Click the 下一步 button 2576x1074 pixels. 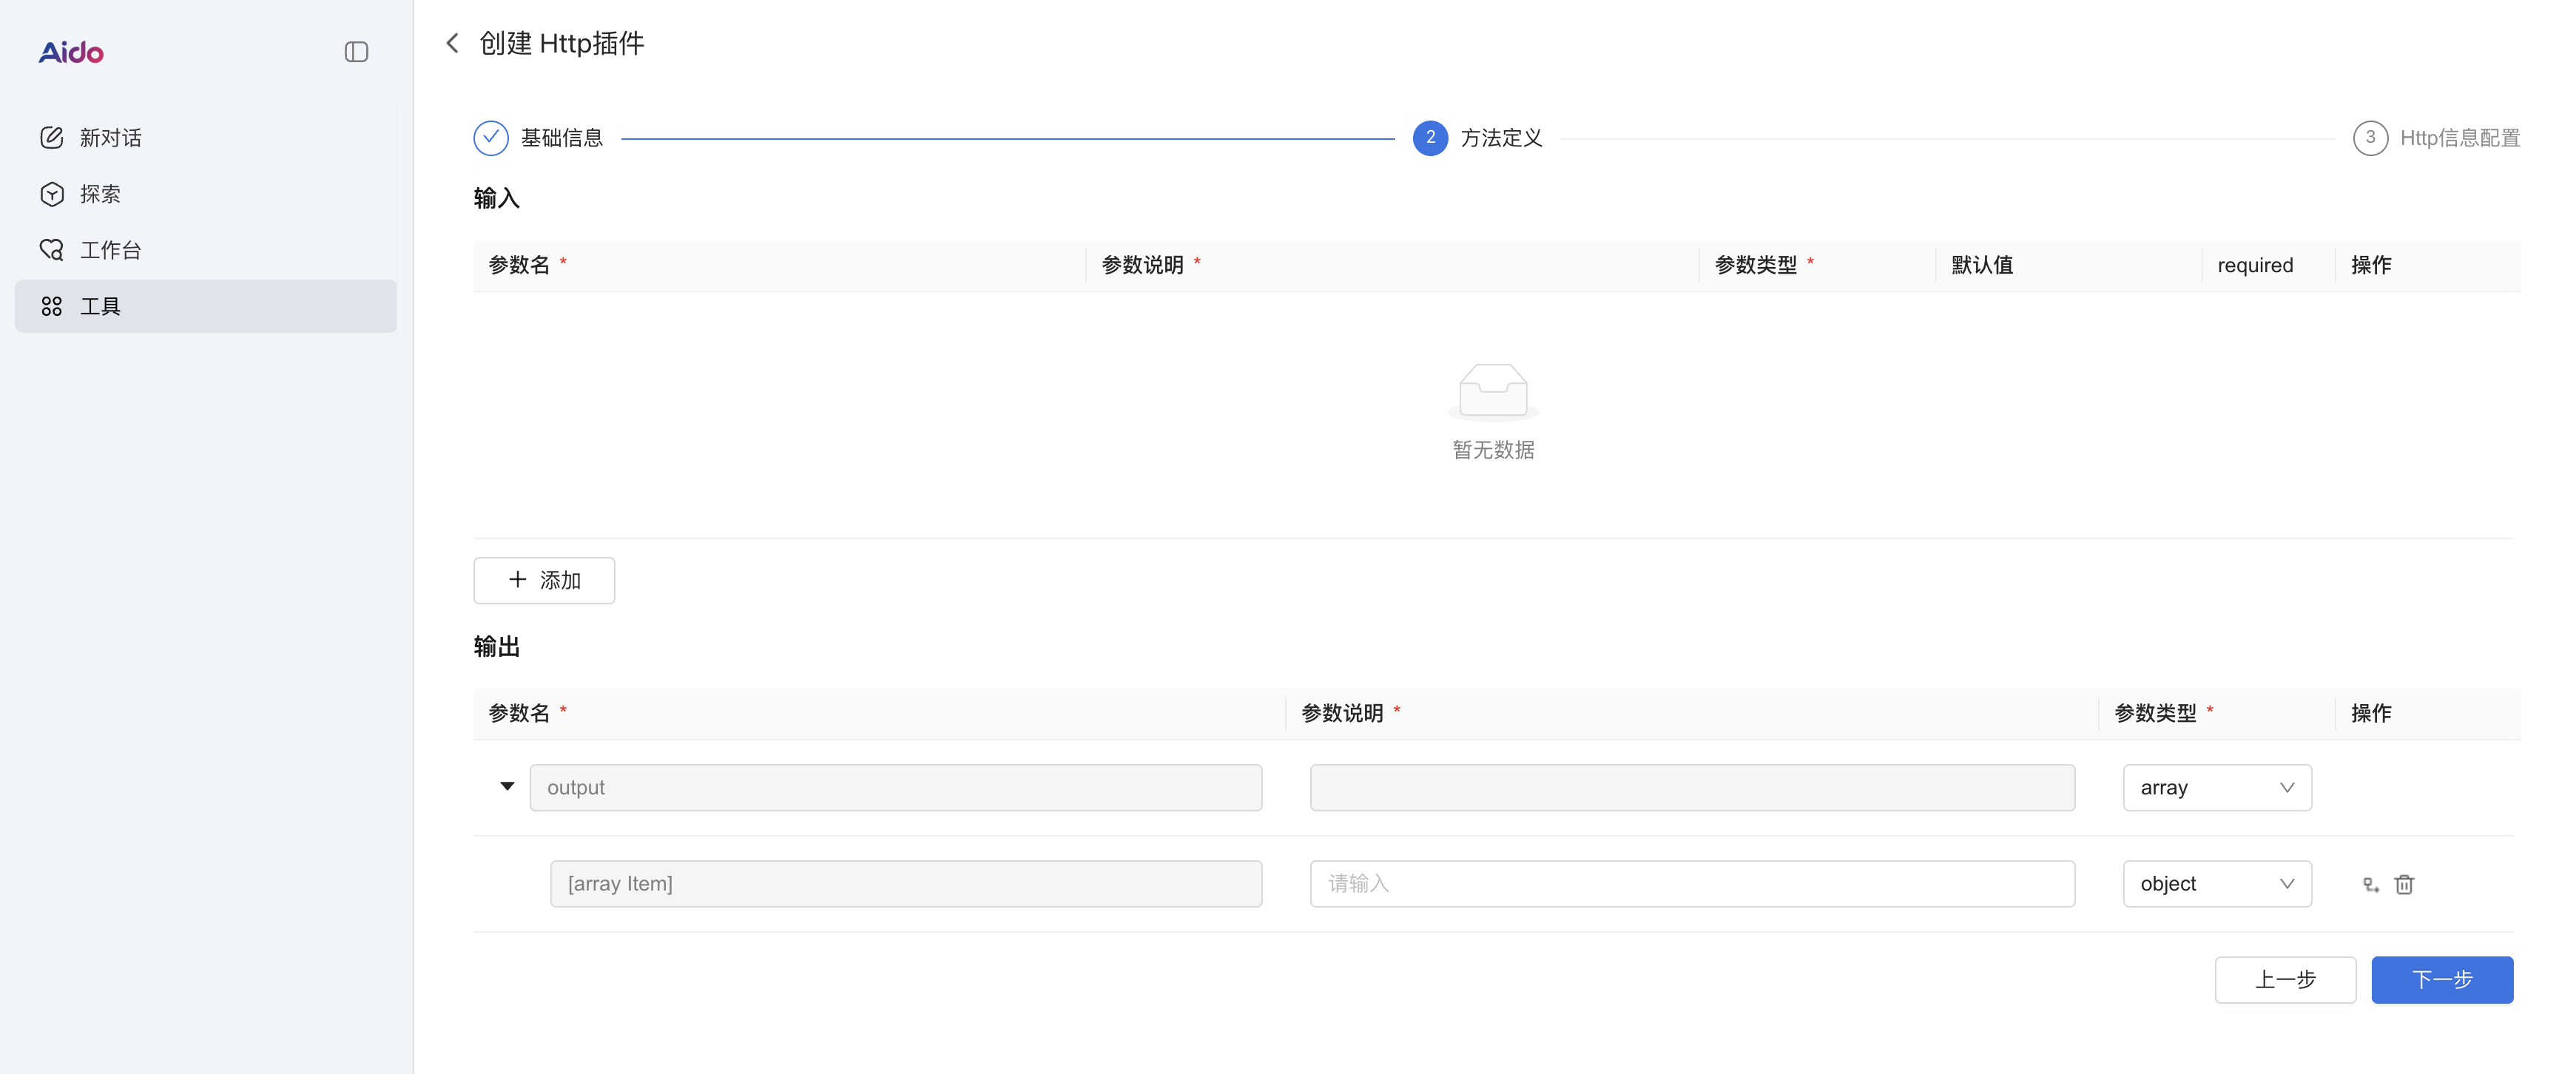2441,979
